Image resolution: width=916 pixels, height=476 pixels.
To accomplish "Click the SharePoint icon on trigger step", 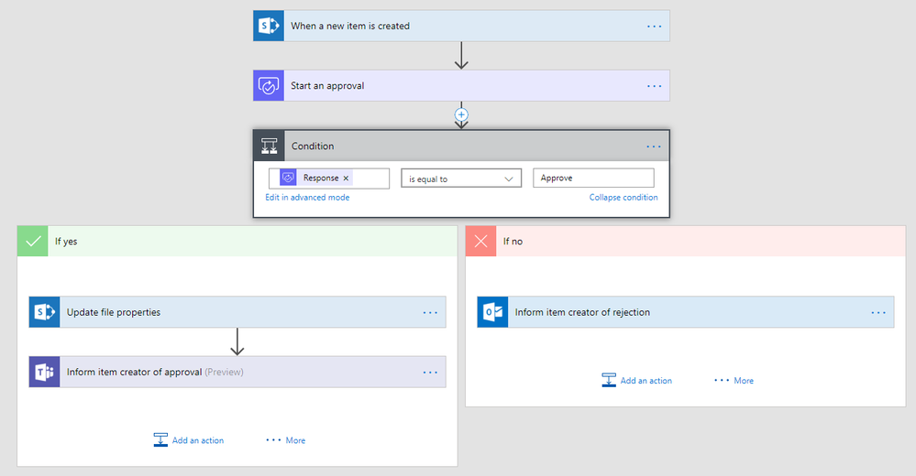I will click(x=269, y=27).
